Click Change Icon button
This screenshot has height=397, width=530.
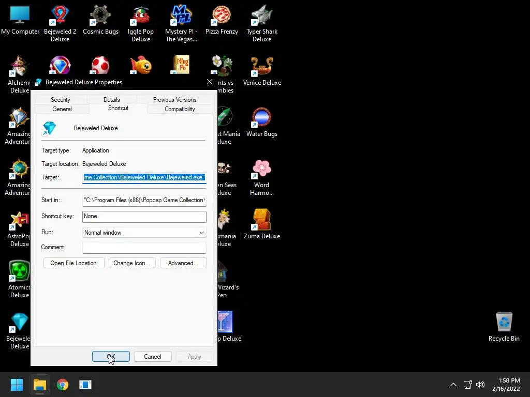click(x=132, y=263)
